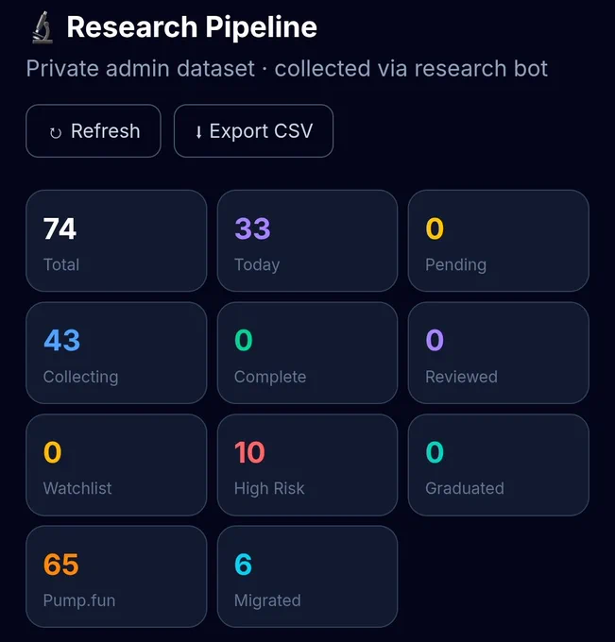Select the Complete stat card
615x642 pixels.
[307, 353]
